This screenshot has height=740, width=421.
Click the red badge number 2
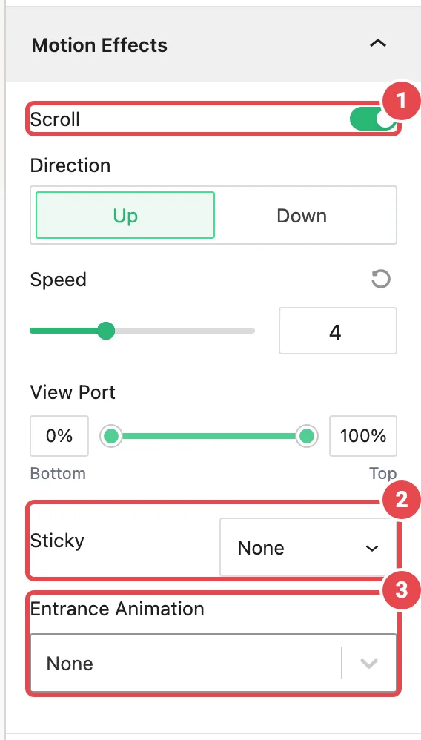[x=401, y=501]
